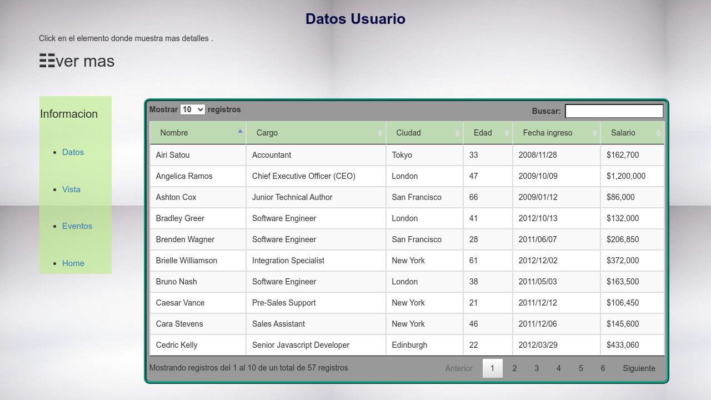Click the Anterior pagination button

pos(459,368)
